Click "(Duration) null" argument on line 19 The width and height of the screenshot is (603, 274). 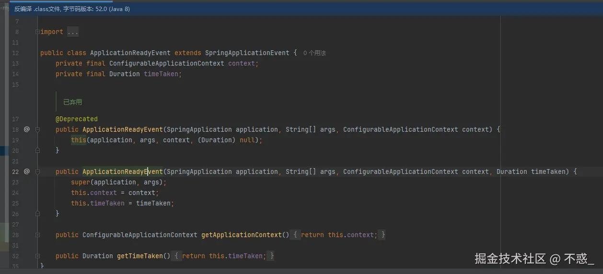(x=226, y=140)
